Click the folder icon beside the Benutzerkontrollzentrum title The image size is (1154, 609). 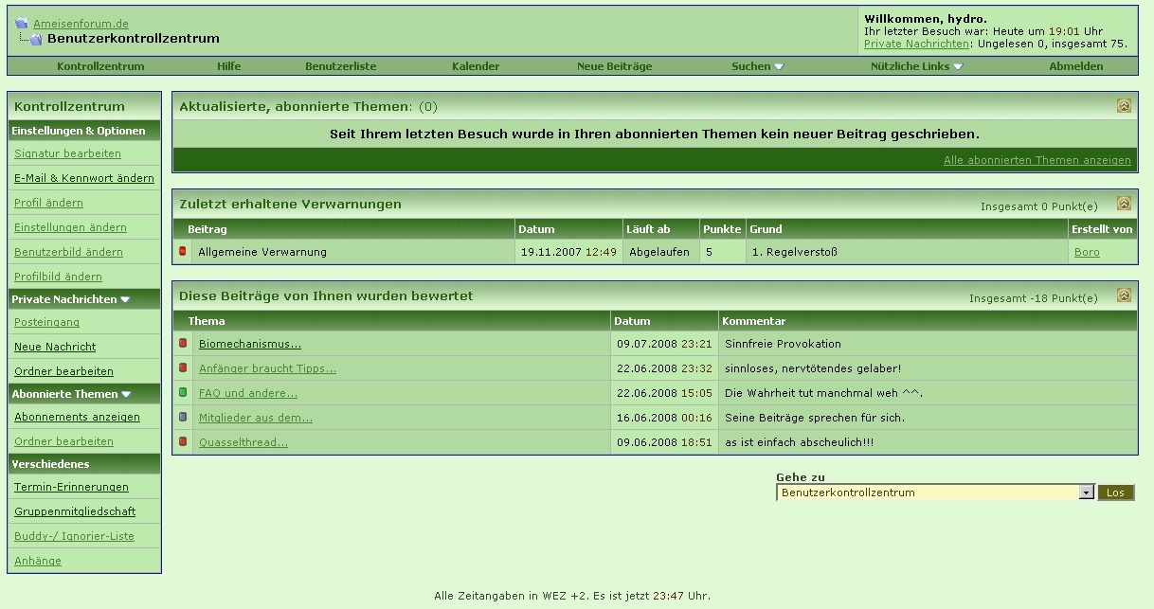click(x=35, y=39)
